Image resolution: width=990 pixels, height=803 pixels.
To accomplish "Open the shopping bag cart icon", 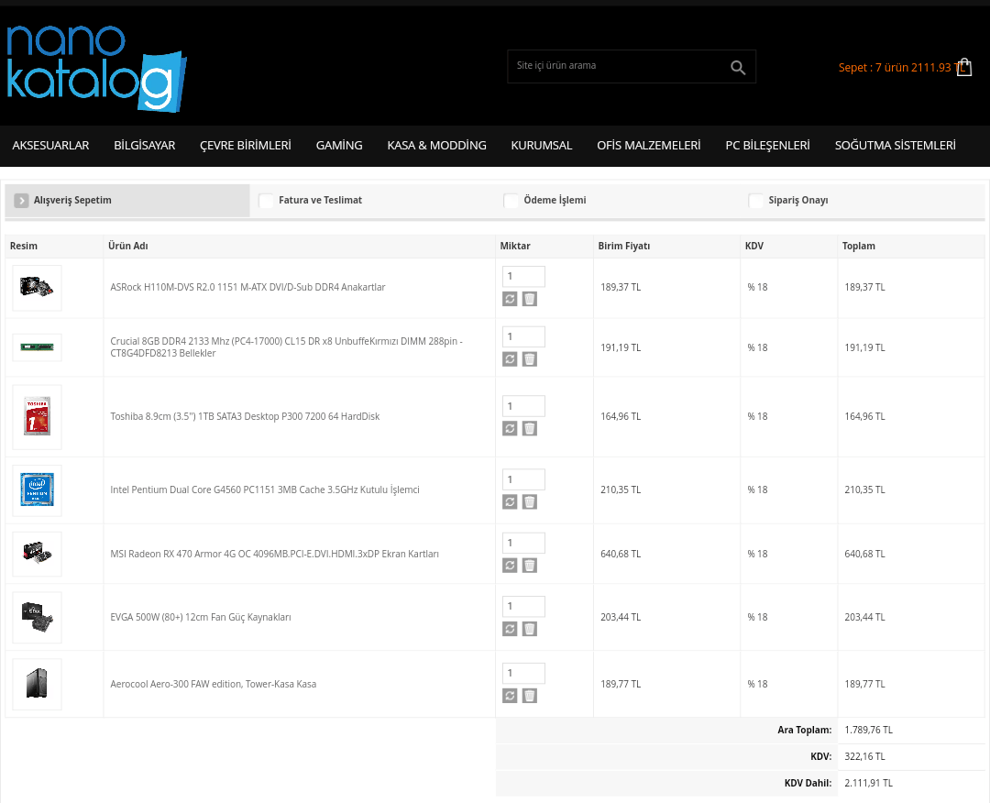I will pyautogui.click(x=964, y=67).
